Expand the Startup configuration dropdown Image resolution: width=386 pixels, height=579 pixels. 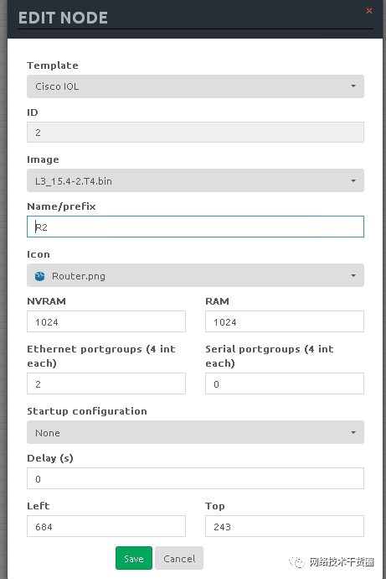[195, 432]
